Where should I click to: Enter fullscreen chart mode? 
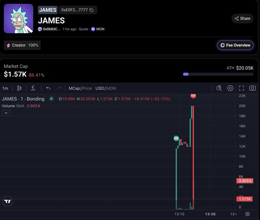[x=241, y=88]
